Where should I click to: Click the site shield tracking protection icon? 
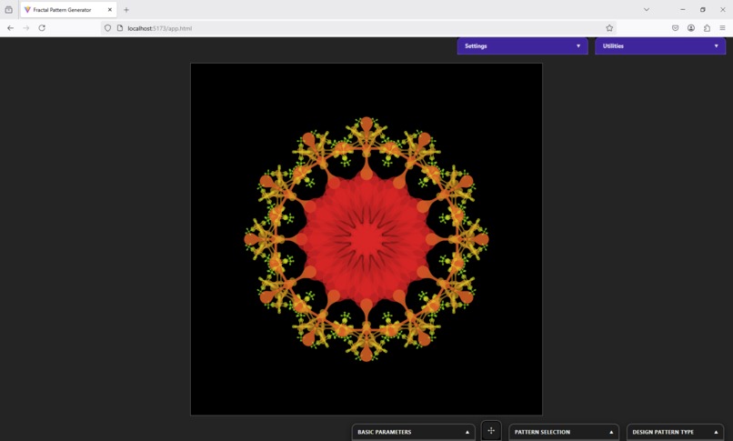point(107,28)
